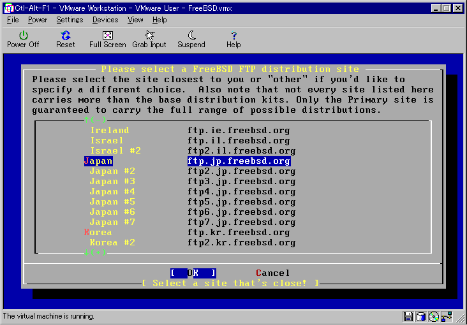Screen dimensions: 467x325
Task: Click the VMware title bar application icon
Action: [x=9, y=8]
